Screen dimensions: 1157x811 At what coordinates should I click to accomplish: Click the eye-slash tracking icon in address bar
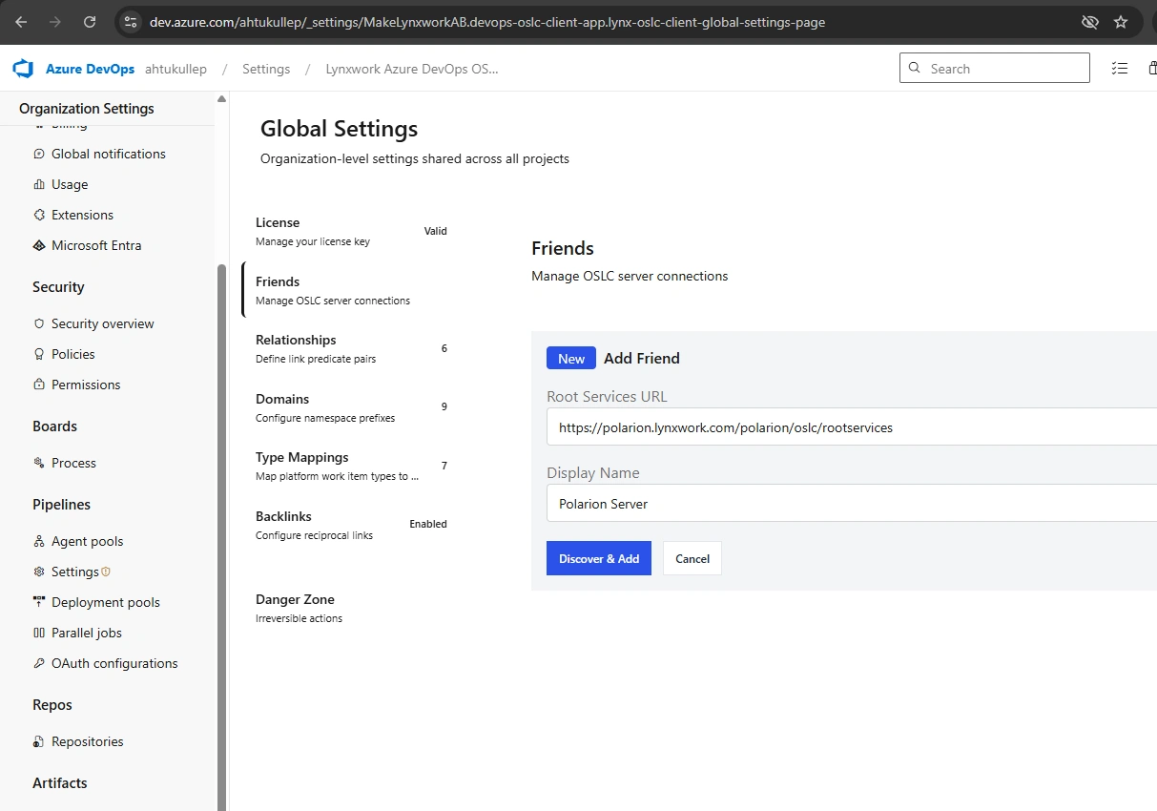[x=1089, y=21]
